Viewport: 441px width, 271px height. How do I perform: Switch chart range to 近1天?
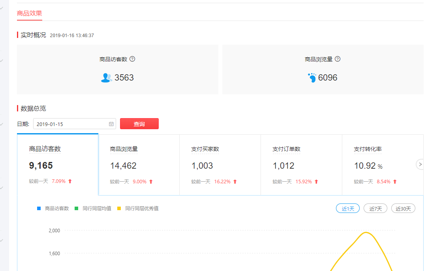click(348, 209)
